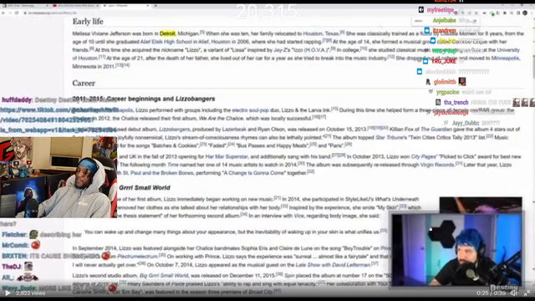The width and height of the screenshot is (535, 301).
Task: Click the browser forward arrow
Action: (x=10, y=13)
